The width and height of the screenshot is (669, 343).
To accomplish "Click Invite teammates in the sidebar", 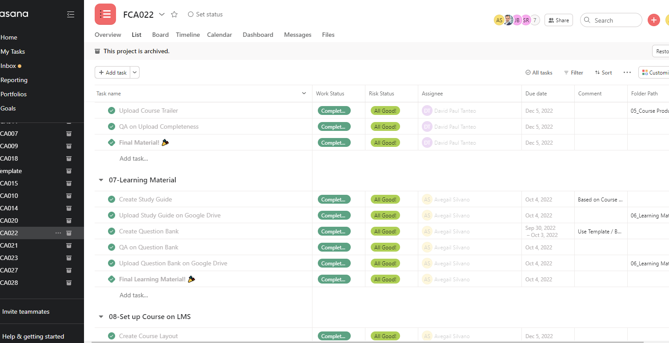I will [x=26, y=311].
